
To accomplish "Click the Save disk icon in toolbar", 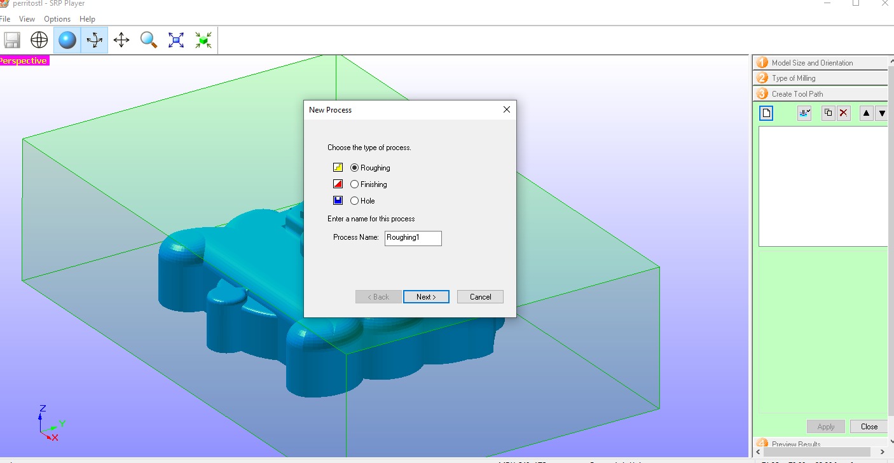I will click(12, 40).
